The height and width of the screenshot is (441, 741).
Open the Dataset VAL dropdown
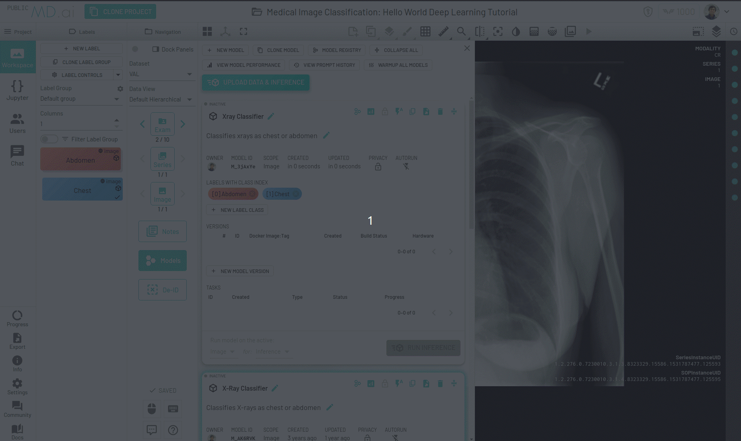161,74
